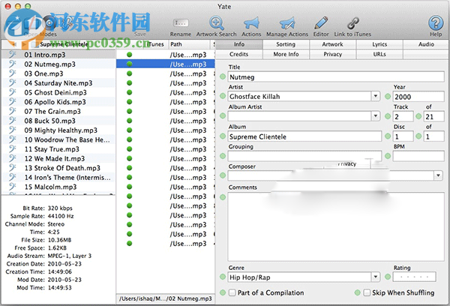Click the Comments text area

336,226
